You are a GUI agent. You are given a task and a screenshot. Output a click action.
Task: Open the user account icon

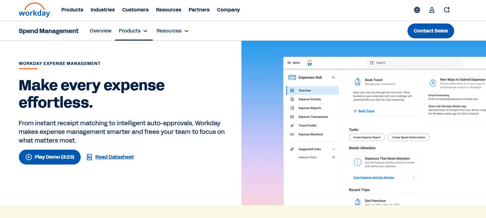coord(432,10)
